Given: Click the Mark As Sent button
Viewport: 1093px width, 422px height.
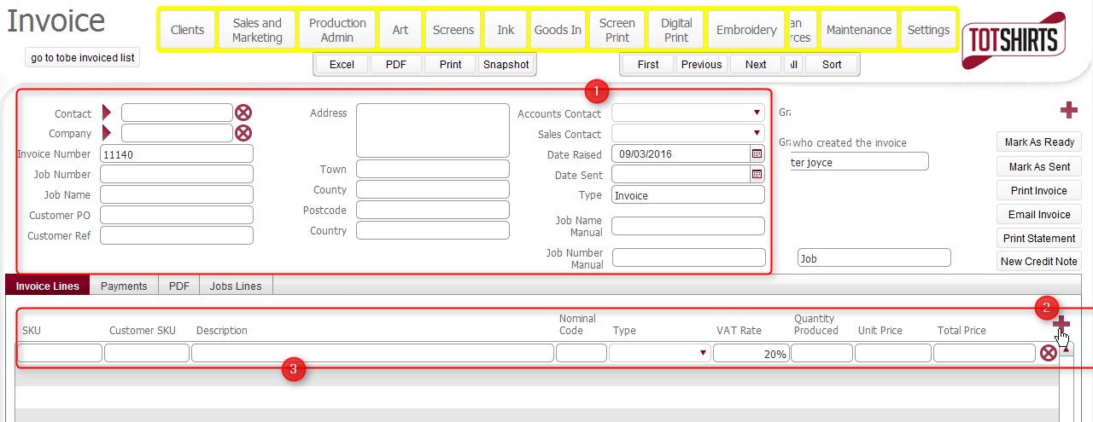Looking at the screenshot, I should [x=1038, y=167].
